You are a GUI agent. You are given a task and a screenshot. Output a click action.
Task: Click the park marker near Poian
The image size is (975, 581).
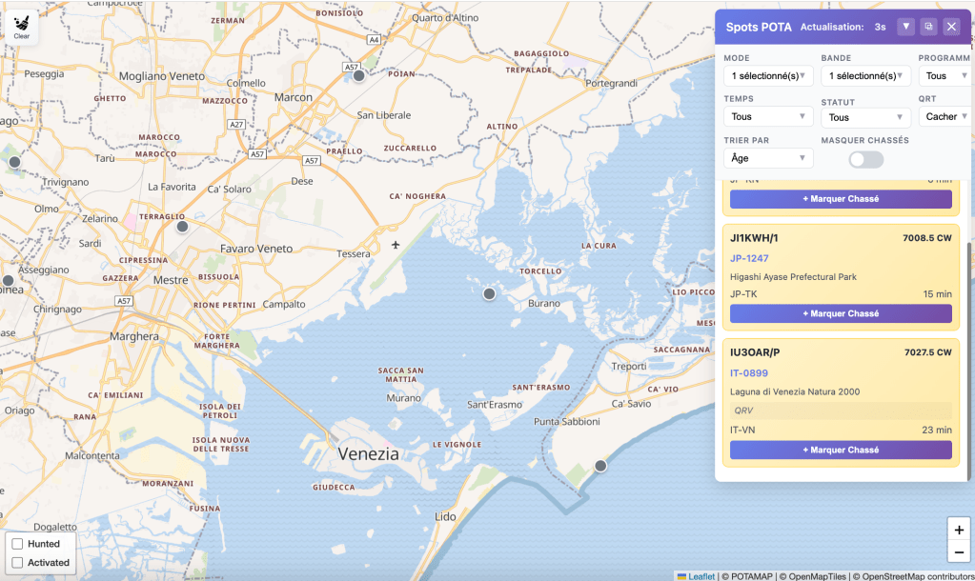point(359,76)
